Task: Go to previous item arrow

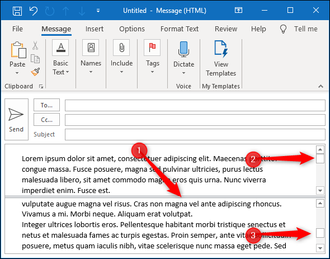Action: point(66,11)
